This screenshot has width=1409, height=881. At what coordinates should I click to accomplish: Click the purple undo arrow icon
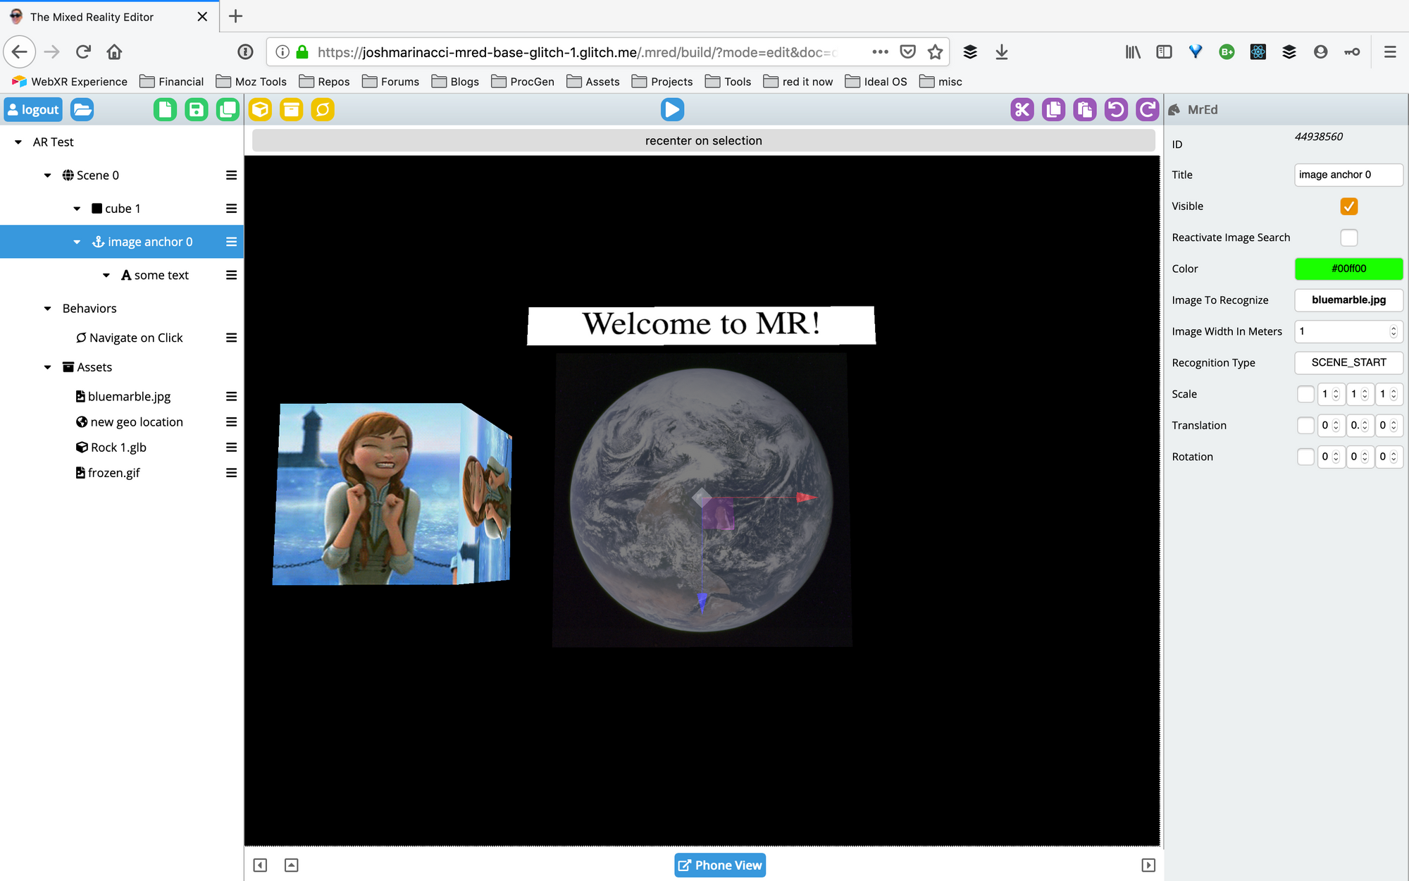point(1116,109)
